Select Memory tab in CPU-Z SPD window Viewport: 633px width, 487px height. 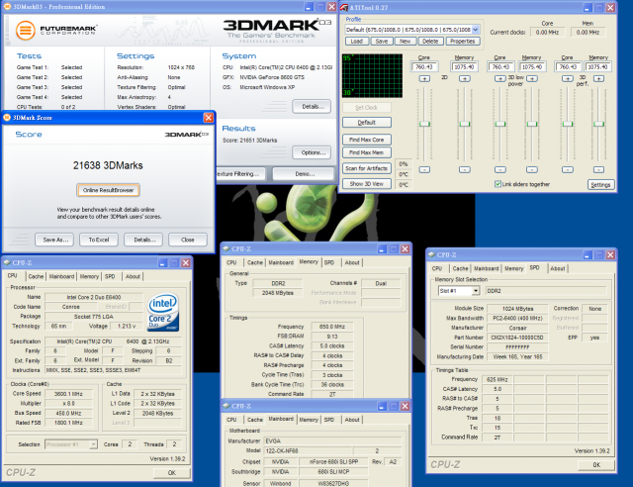point(513,268)
